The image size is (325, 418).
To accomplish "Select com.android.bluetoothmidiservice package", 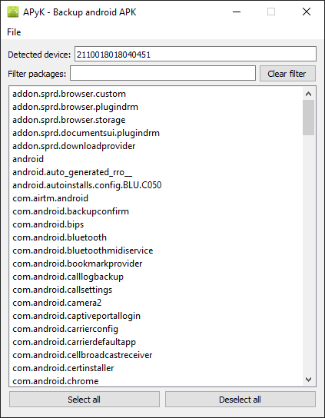I will pyautogui.click(x=156, y=250).
